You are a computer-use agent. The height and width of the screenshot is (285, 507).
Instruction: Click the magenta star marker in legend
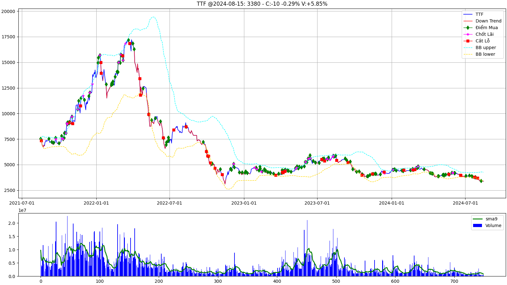pos(468,34)
